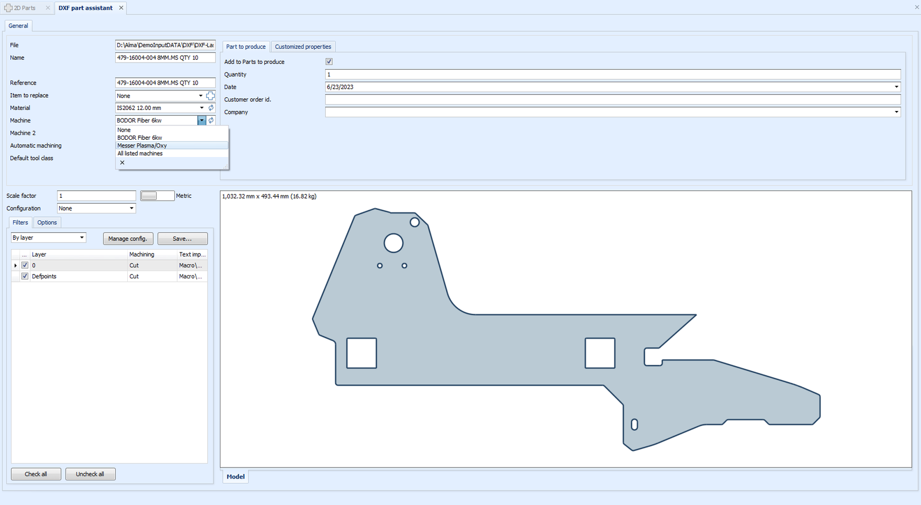Open the By layer filter dropdown
This screenshot has height=505, width=921.
(x=82, y=238)
